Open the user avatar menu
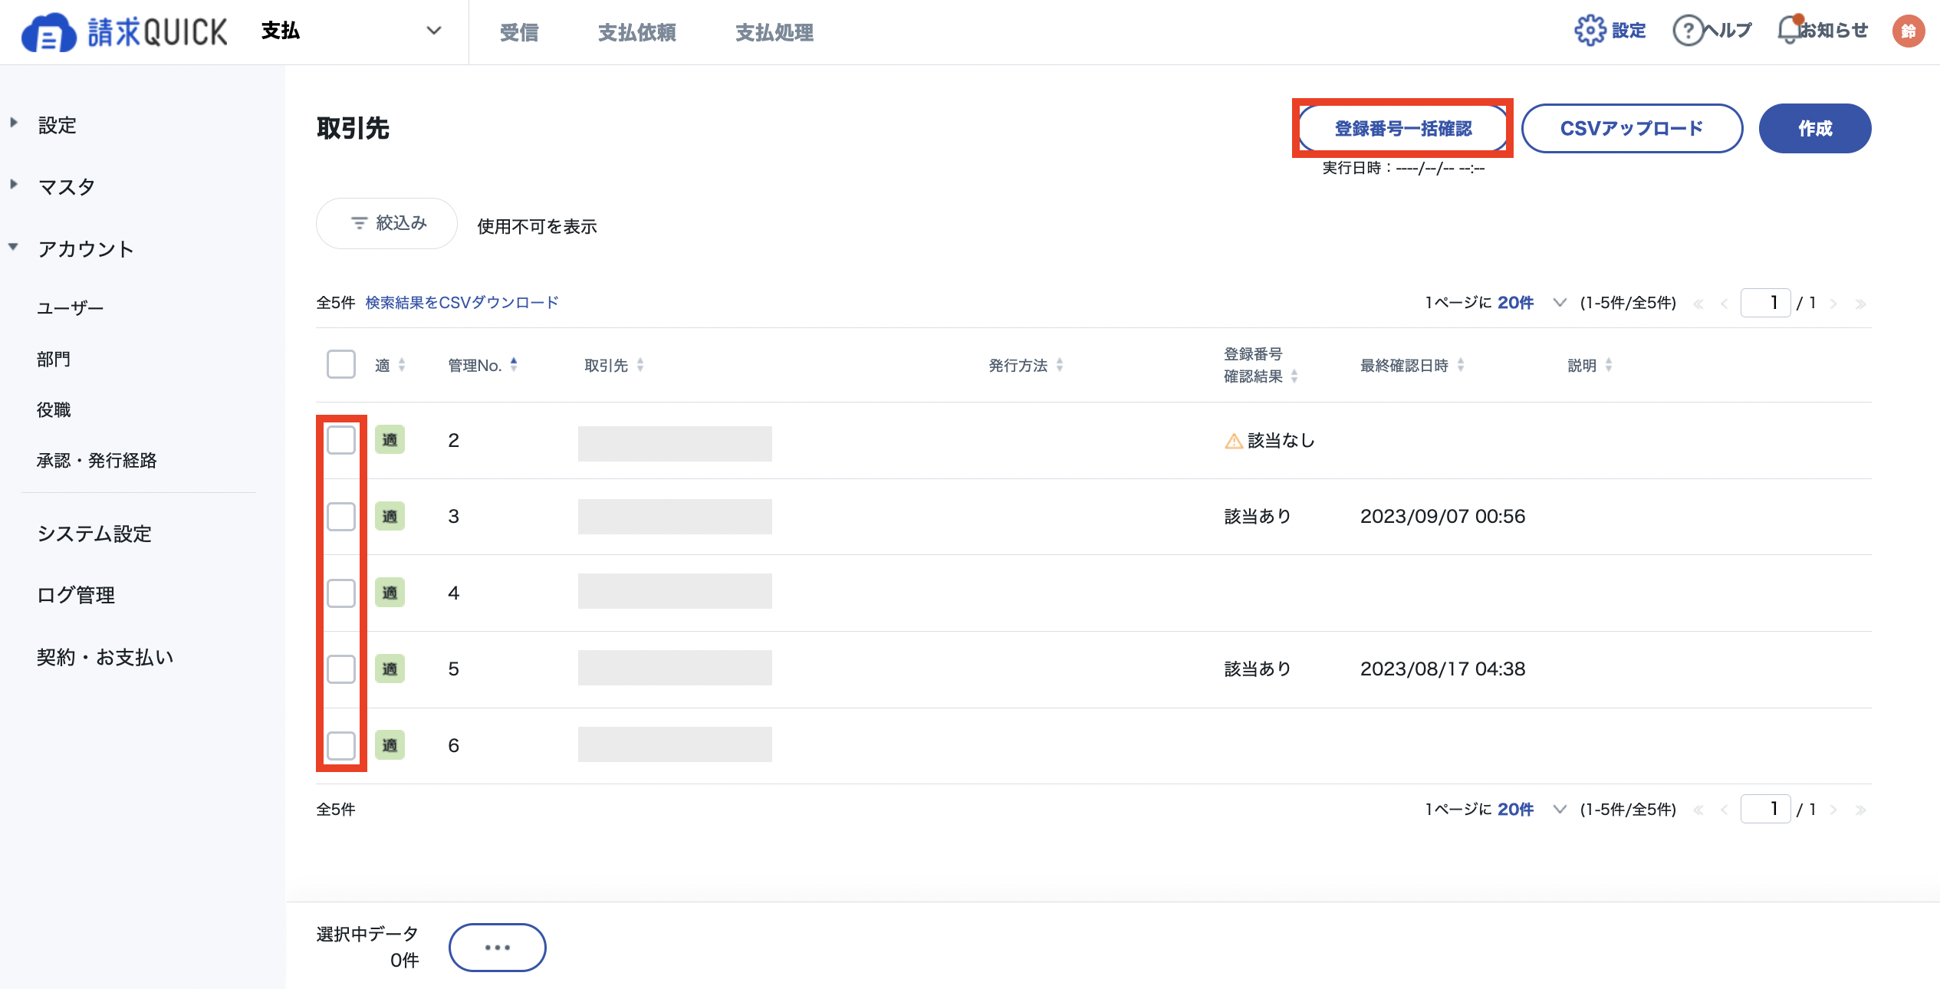1940x989 pixels. (x=1908, y=31)
